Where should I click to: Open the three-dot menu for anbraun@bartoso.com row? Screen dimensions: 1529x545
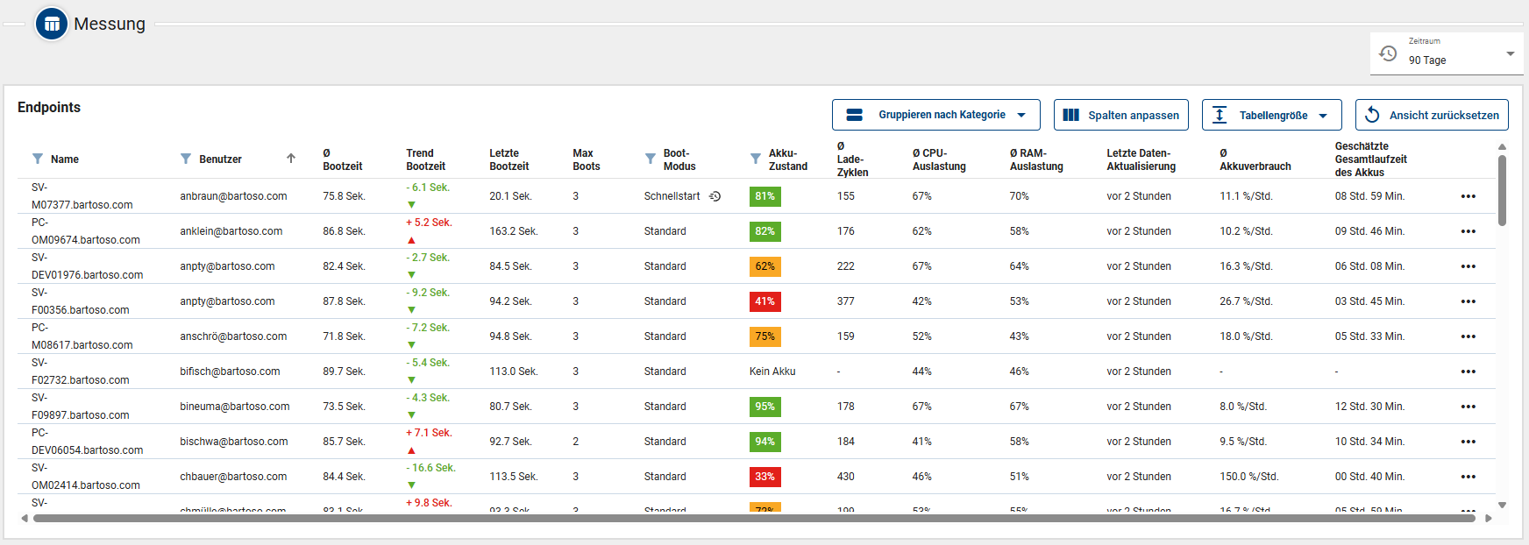1468,196
